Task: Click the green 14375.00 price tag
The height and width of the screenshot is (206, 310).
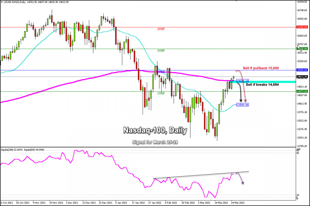Action: tap(302, 91)
